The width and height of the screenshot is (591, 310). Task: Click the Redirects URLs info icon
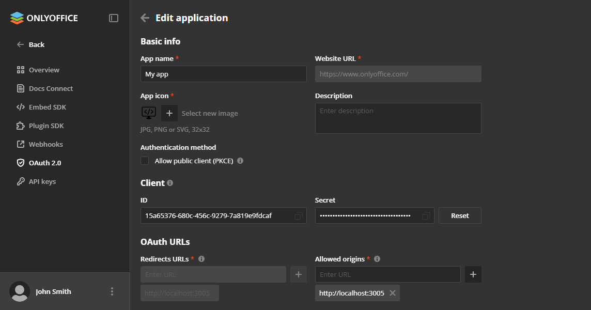point(201,259)
